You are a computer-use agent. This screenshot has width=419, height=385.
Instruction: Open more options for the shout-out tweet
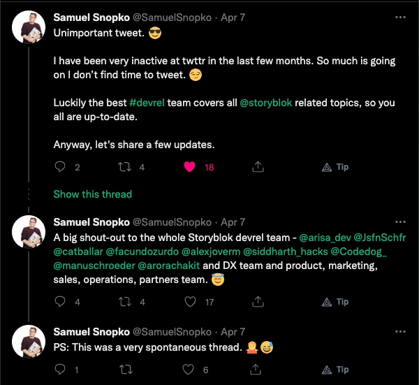(x=399, y=222)
